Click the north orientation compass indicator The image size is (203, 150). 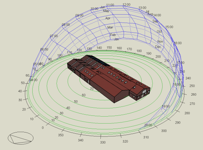[x=21, y=138]
